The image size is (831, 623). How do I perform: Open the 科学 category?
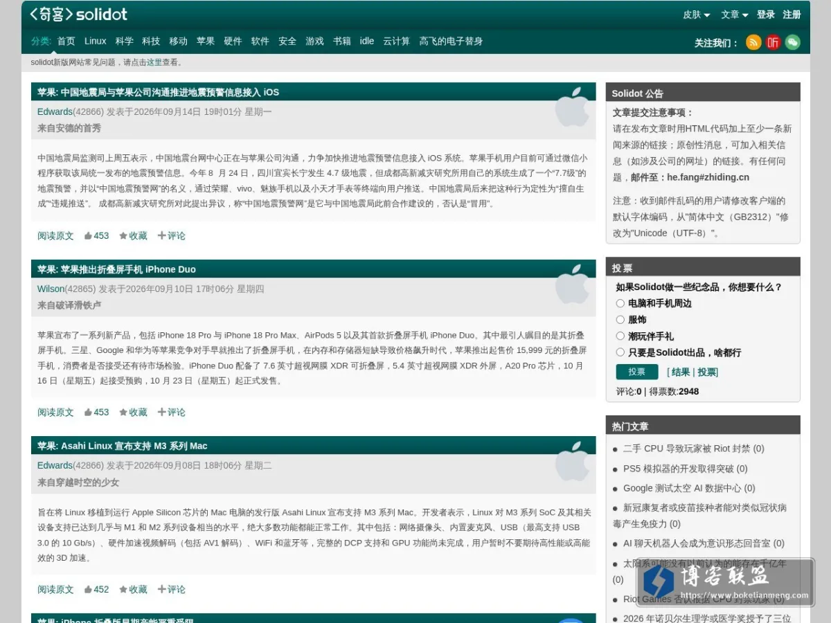click(x=125, y=41)
